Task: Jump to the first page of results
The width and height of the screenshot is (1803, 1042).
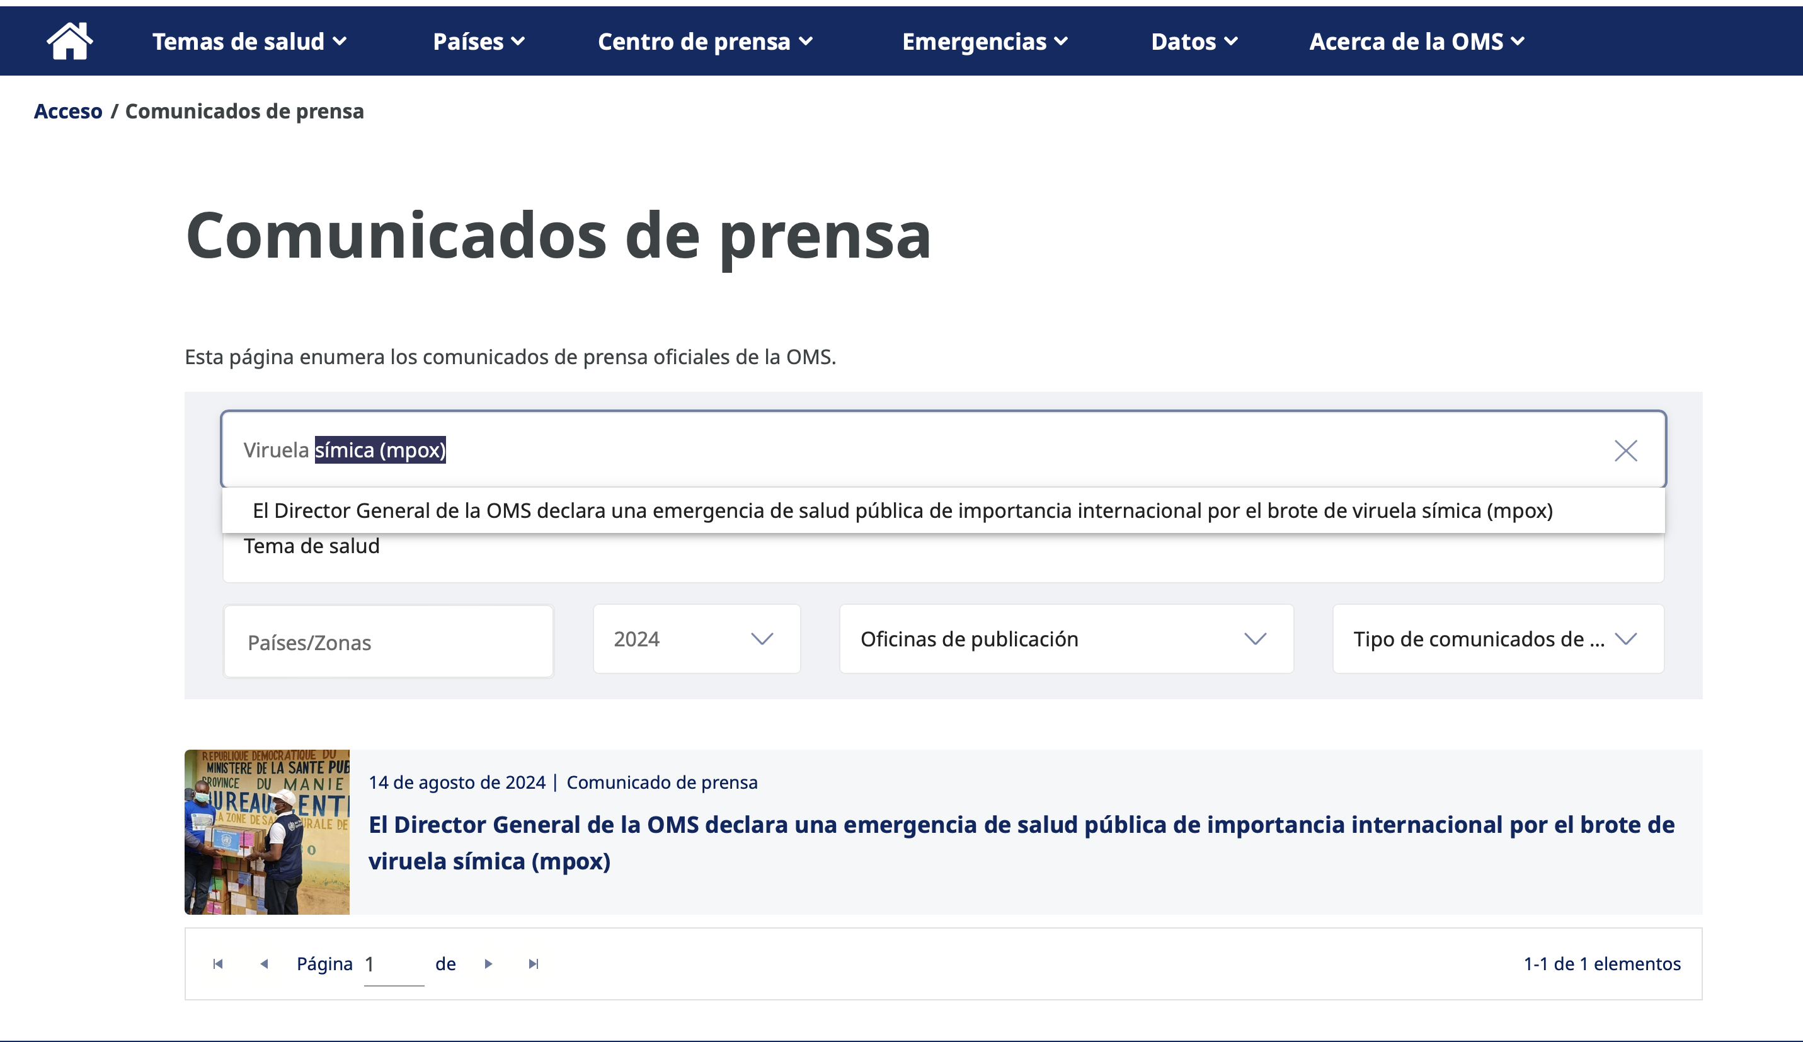Action: click(x=218, y=964)
